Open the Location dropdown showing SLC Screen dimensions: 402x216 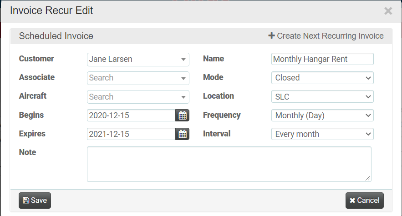pos(322,97)
